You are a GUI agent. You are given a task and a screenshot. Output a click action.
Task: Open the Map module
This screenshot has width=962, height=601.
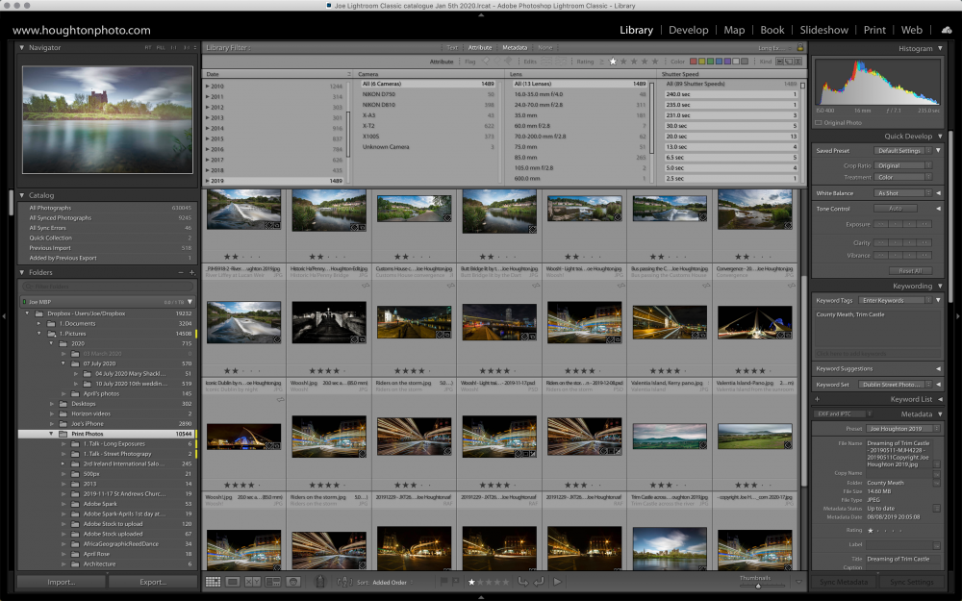pos(734,30)
